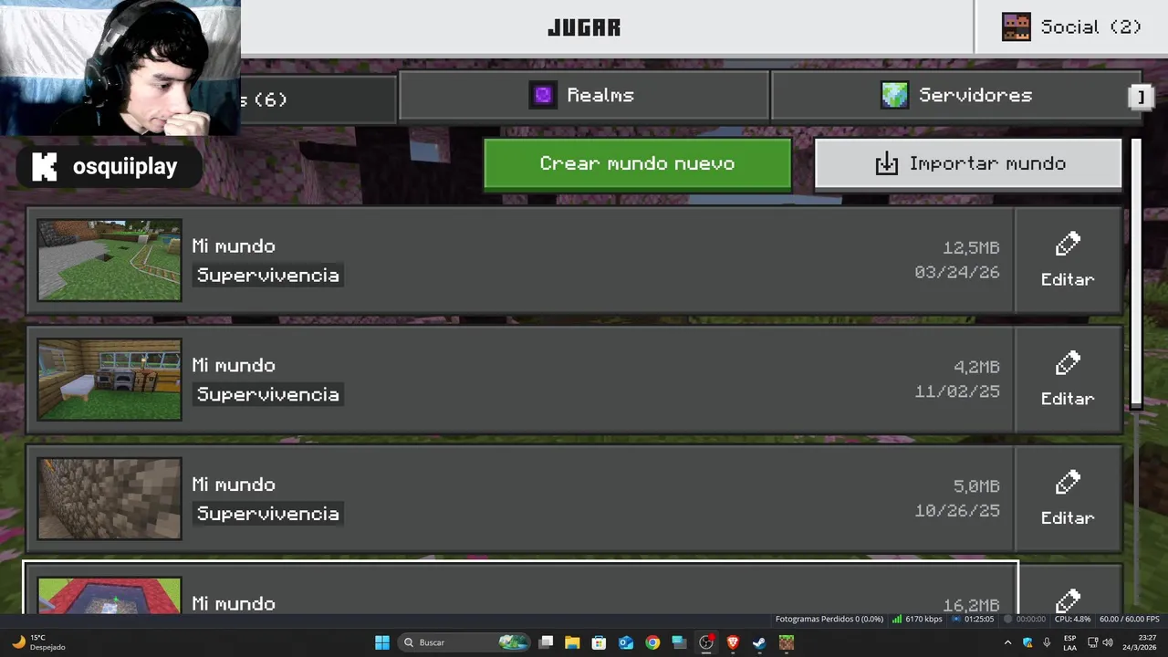Click the world list vertical scrollbar
Image resolution: width=1168 pixels, height=657 pixels.
[1136, 274]
